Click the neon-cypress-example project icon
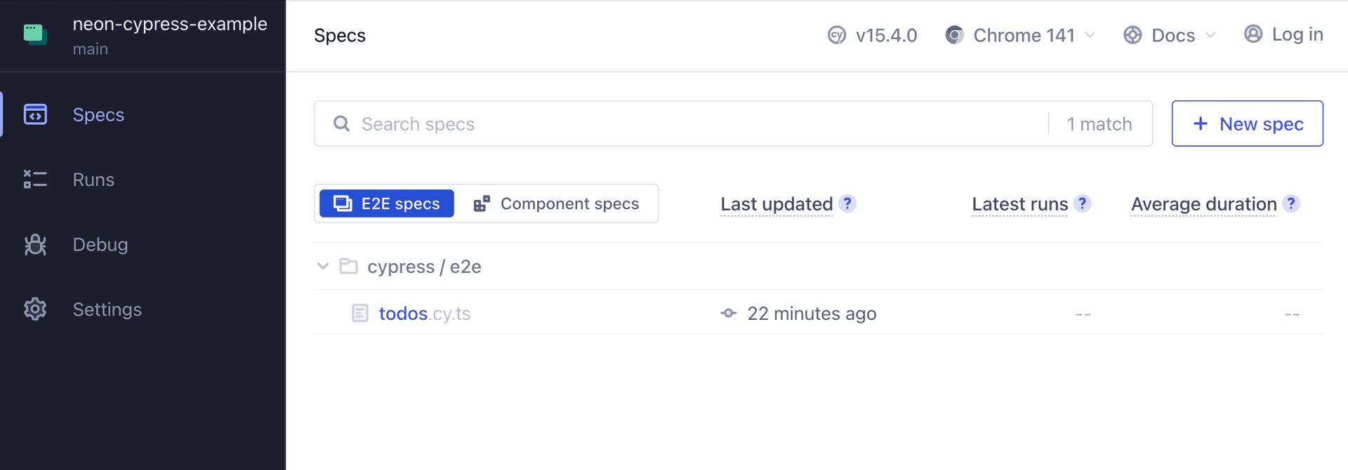The height and width of the screenshot is (470, 1348). click(x=35, y=34)
